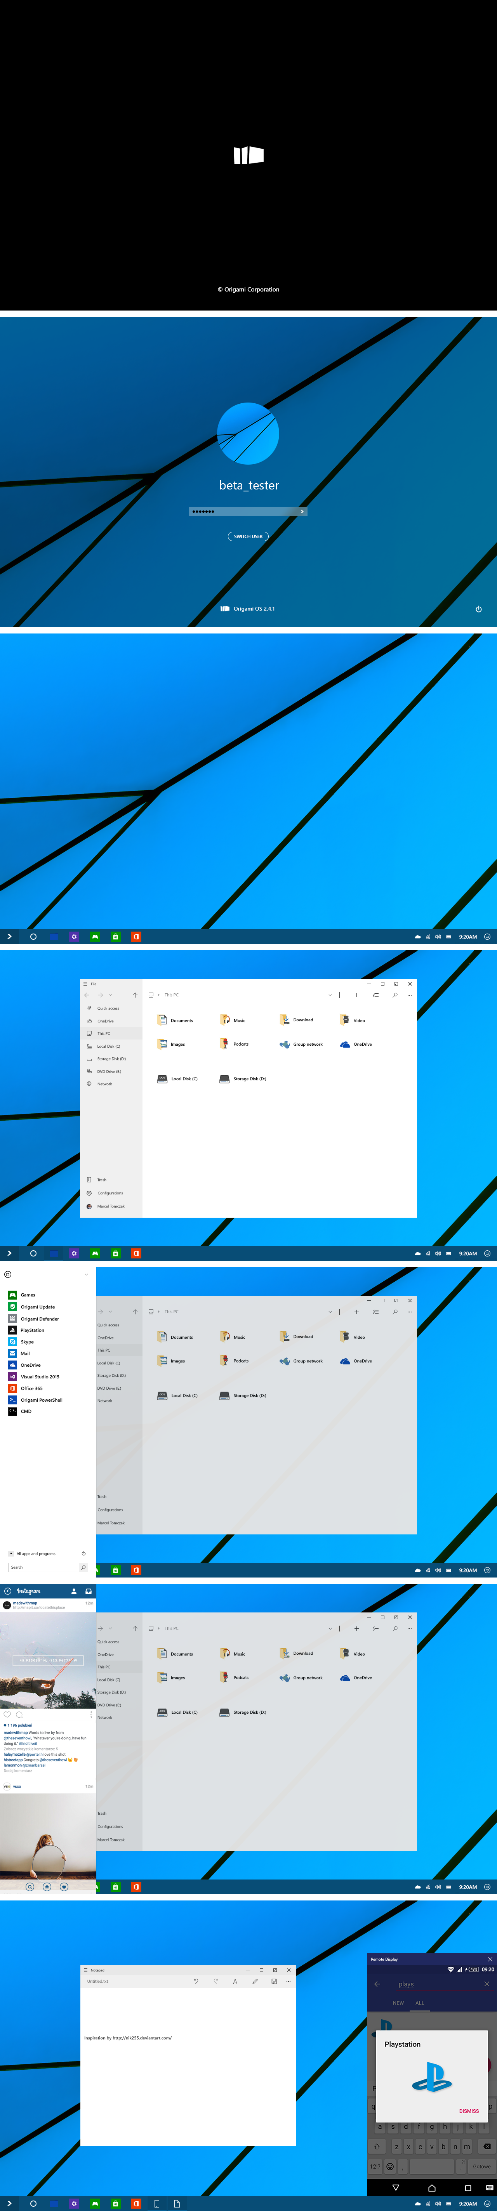Open Instagram search at bottom bar
497x2211 pixels.
tap(30, 1886)
